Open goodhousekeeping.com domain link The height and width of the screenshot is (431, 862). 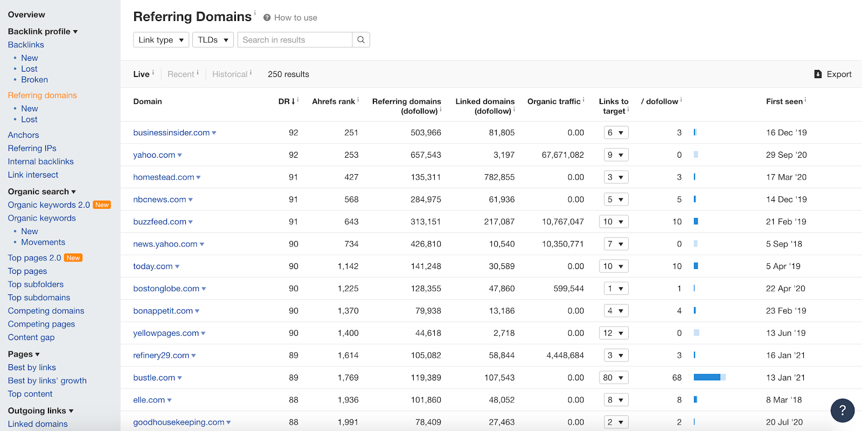(x=179, y=422)
